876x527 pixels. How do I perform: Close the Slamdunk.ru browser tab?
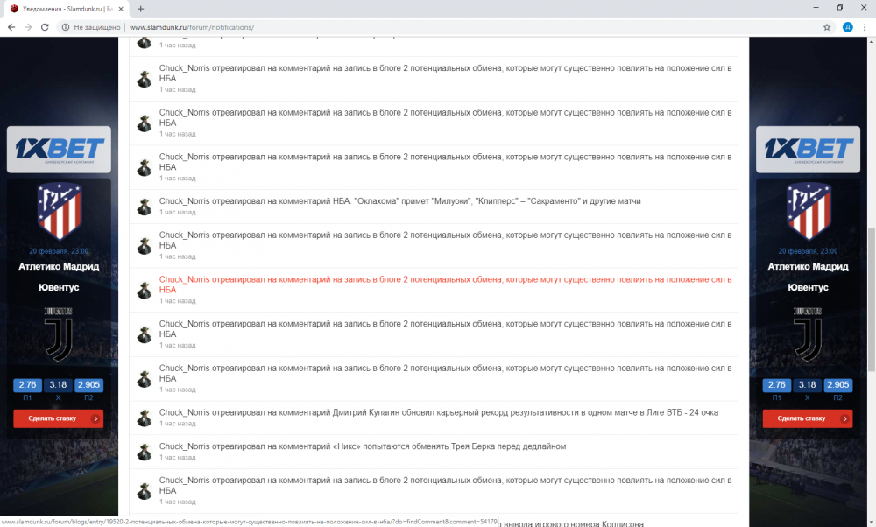point(121,8)
